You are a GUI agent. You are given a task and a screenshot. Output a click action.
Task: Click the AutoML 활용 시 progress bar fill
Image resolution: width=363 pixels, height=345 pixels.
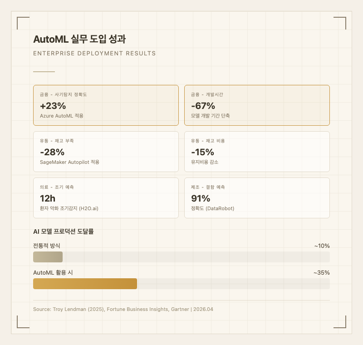click(85, 284)
